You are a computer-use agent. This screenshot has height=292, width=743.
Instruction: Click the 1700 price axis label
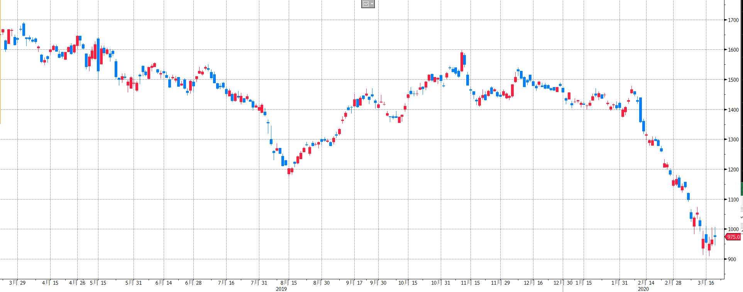tap(733, 20)
